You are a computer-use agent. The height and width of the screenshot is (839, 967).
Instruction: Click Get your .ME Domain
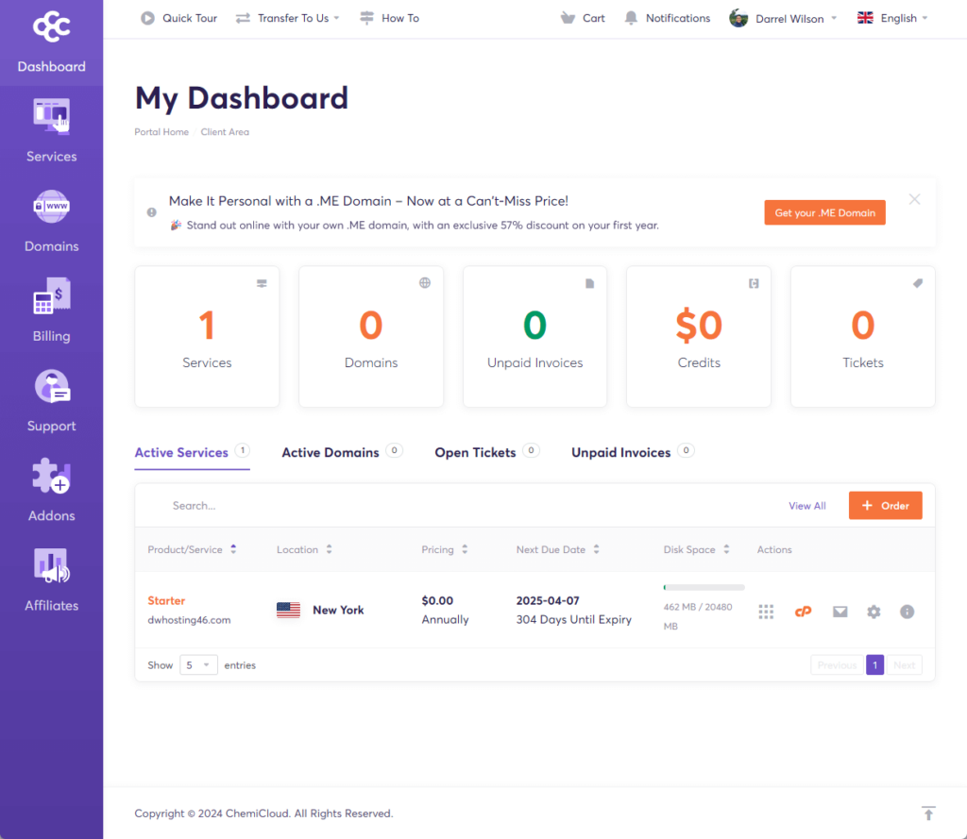click(824, 212)
